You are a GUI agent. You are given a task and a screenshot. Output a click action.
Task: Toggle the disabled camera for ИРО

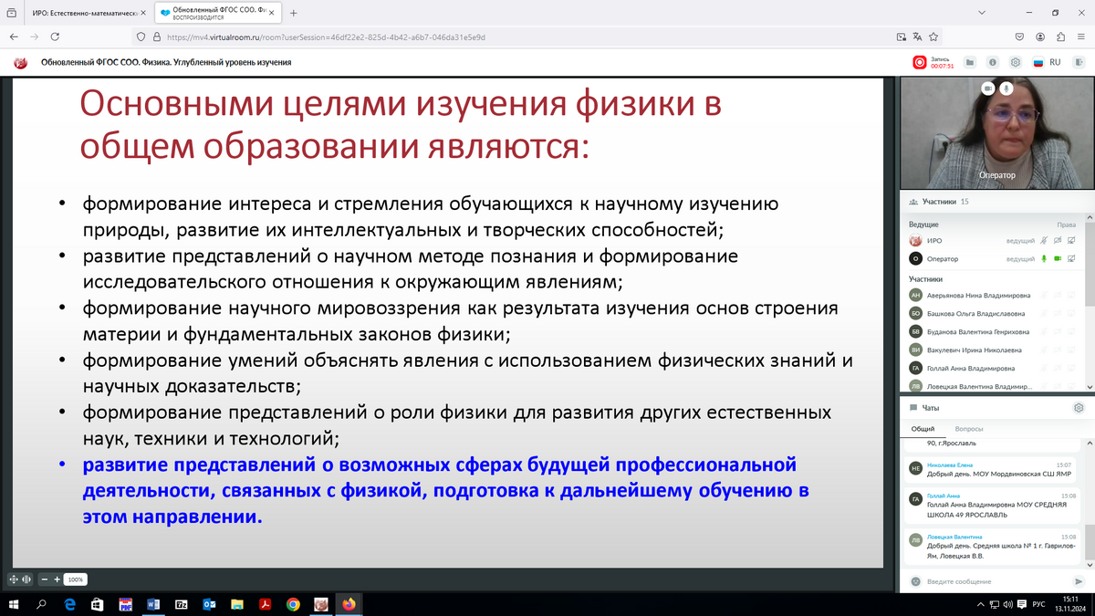click(x=1058, y=240)
